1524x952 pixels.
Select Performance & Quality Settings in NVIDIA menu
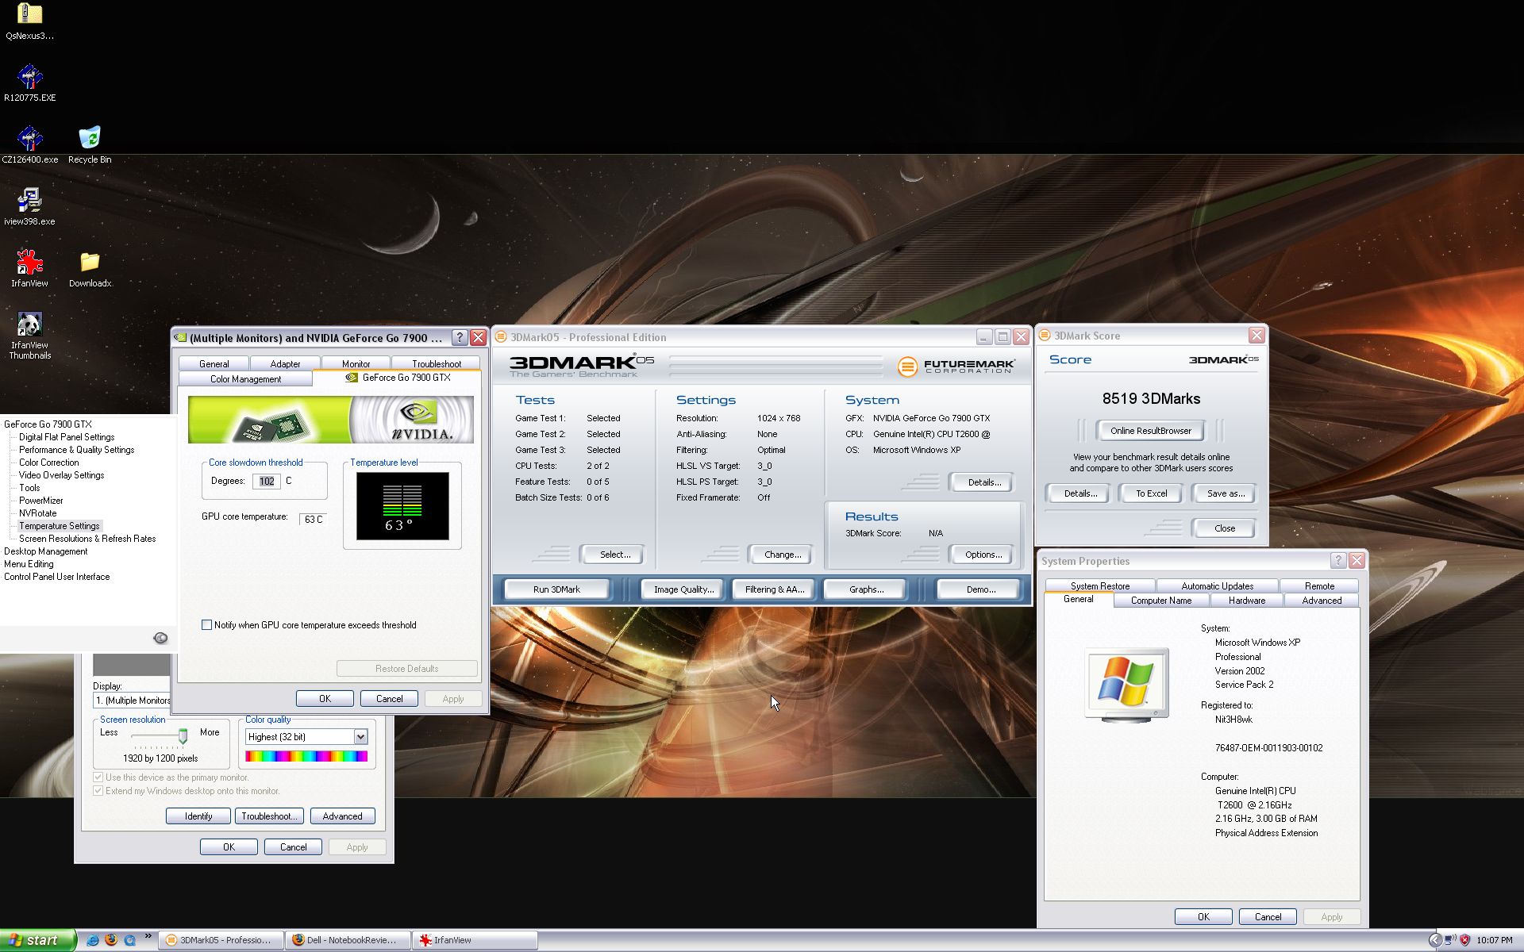tap(76, 450)
